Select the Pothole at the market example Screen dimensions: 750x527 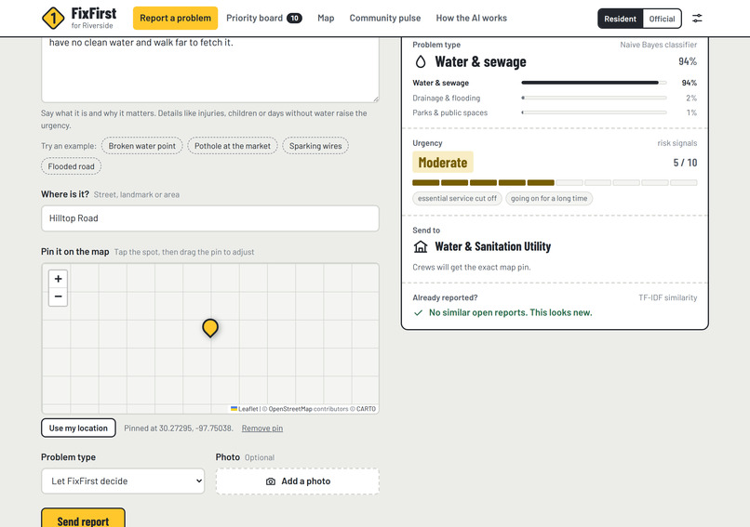(233, 146)
